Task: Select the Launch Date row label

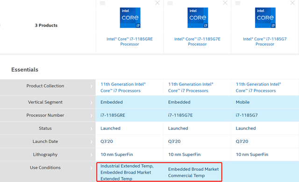Action: (45, 142)
